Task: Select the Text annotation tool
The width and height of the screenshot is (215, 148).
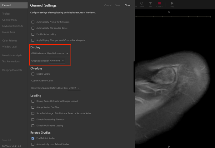Action: [x=150, y=4]
